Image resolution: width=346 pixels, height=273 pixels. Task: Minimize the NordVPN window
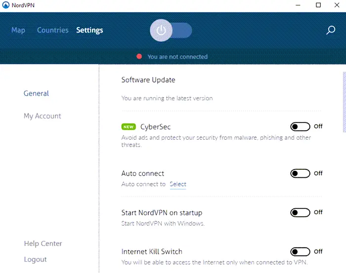tap(298, 5)
